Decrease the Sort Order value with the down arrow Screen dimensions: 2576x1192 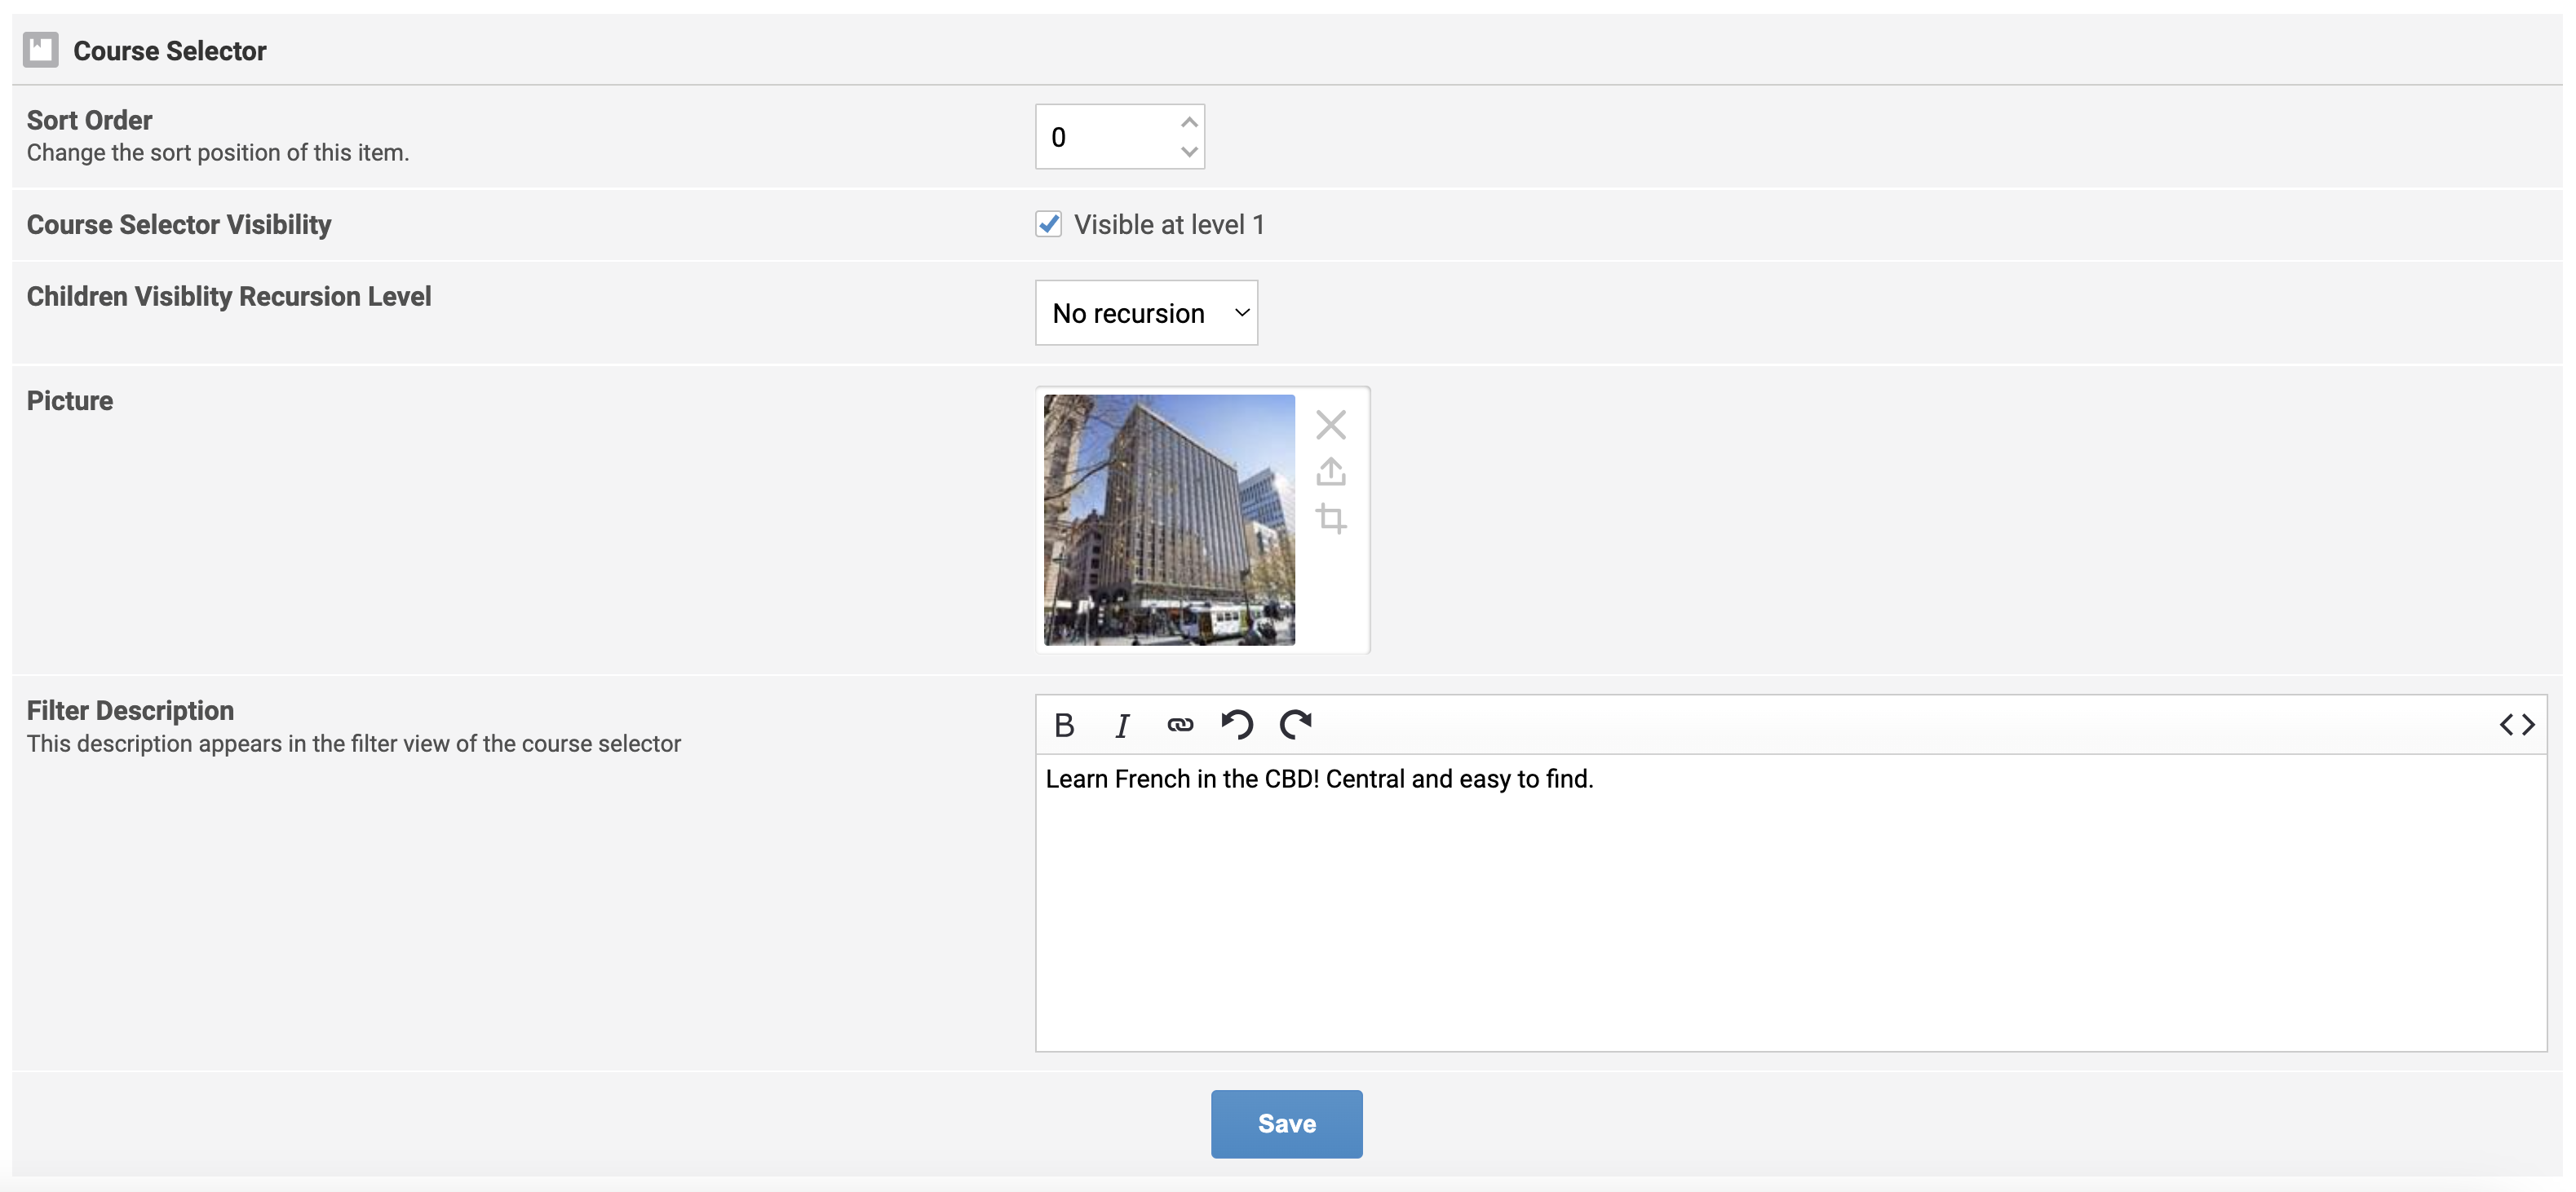point(1189,152)
